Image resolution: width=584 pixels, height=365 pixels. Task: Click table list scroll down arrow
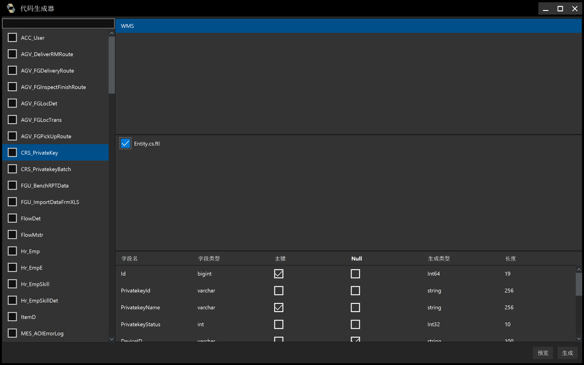pyautogui.click(x=112, y=339)
